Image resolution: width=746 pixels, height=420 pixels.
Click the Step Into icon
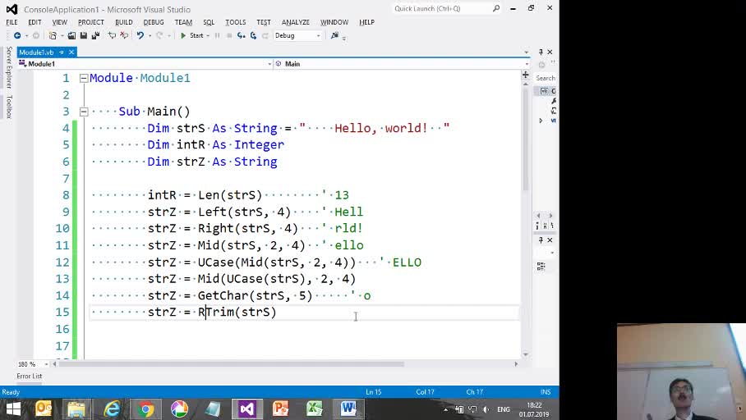[242, 35]
